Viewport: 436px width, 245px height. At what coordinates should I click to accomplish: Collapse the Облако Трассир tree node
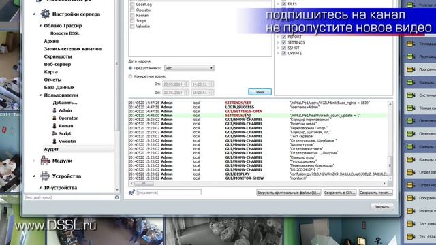(x=40, y=26)
